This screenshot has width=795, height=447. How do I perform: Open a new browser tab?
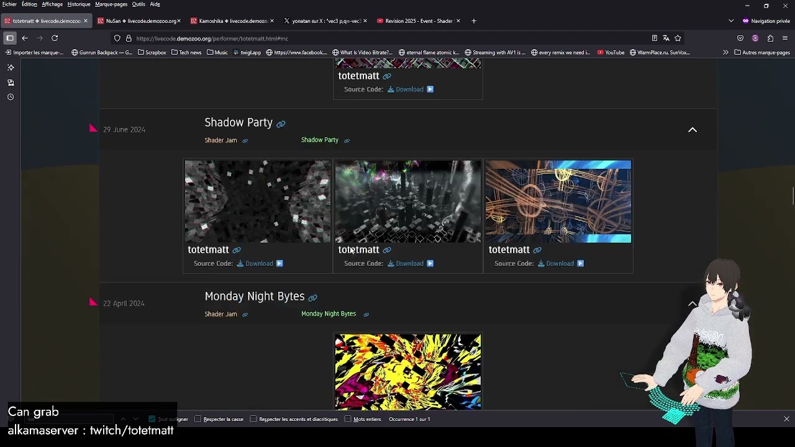click(473, 20)
